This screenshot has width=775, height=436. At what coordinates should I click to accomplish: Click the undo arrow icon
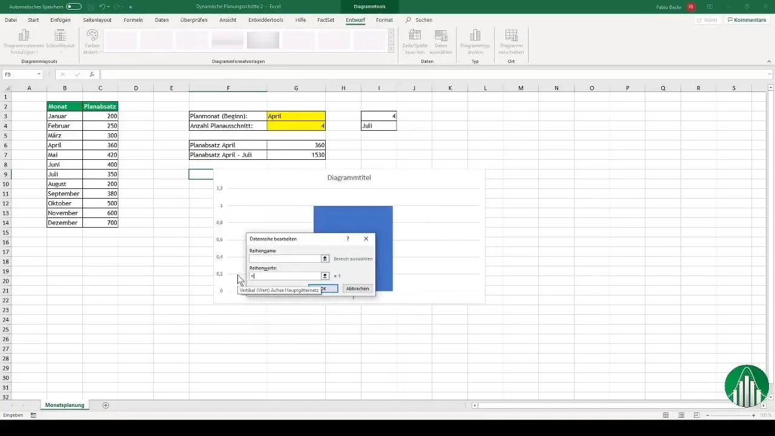click(102, 6)
